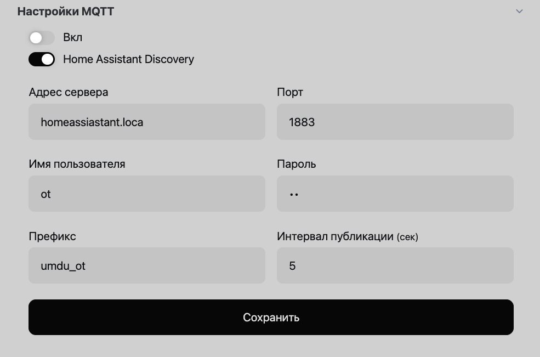Toggle the MQTT on/off switch
The width and height of the screenshot is (540, 357).
tap(41, 37)
